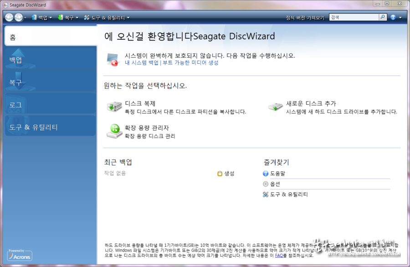Click the 정식 버전 가져오기 link

(305, 18)
